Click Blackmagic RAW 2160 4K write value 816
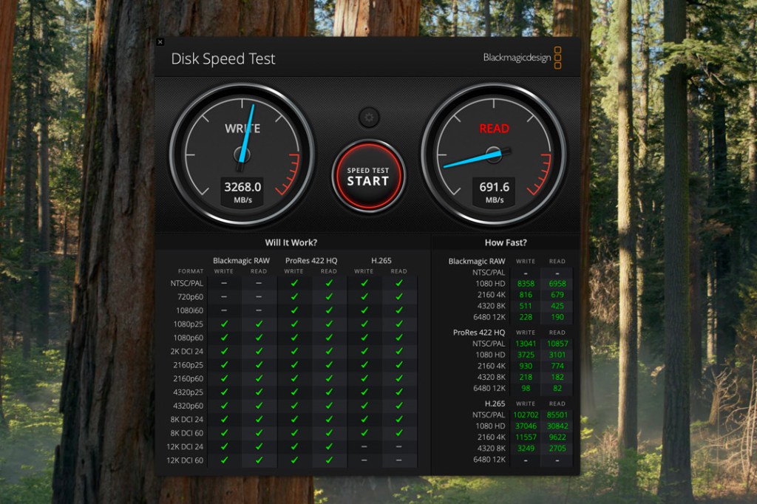 (526, 295)
